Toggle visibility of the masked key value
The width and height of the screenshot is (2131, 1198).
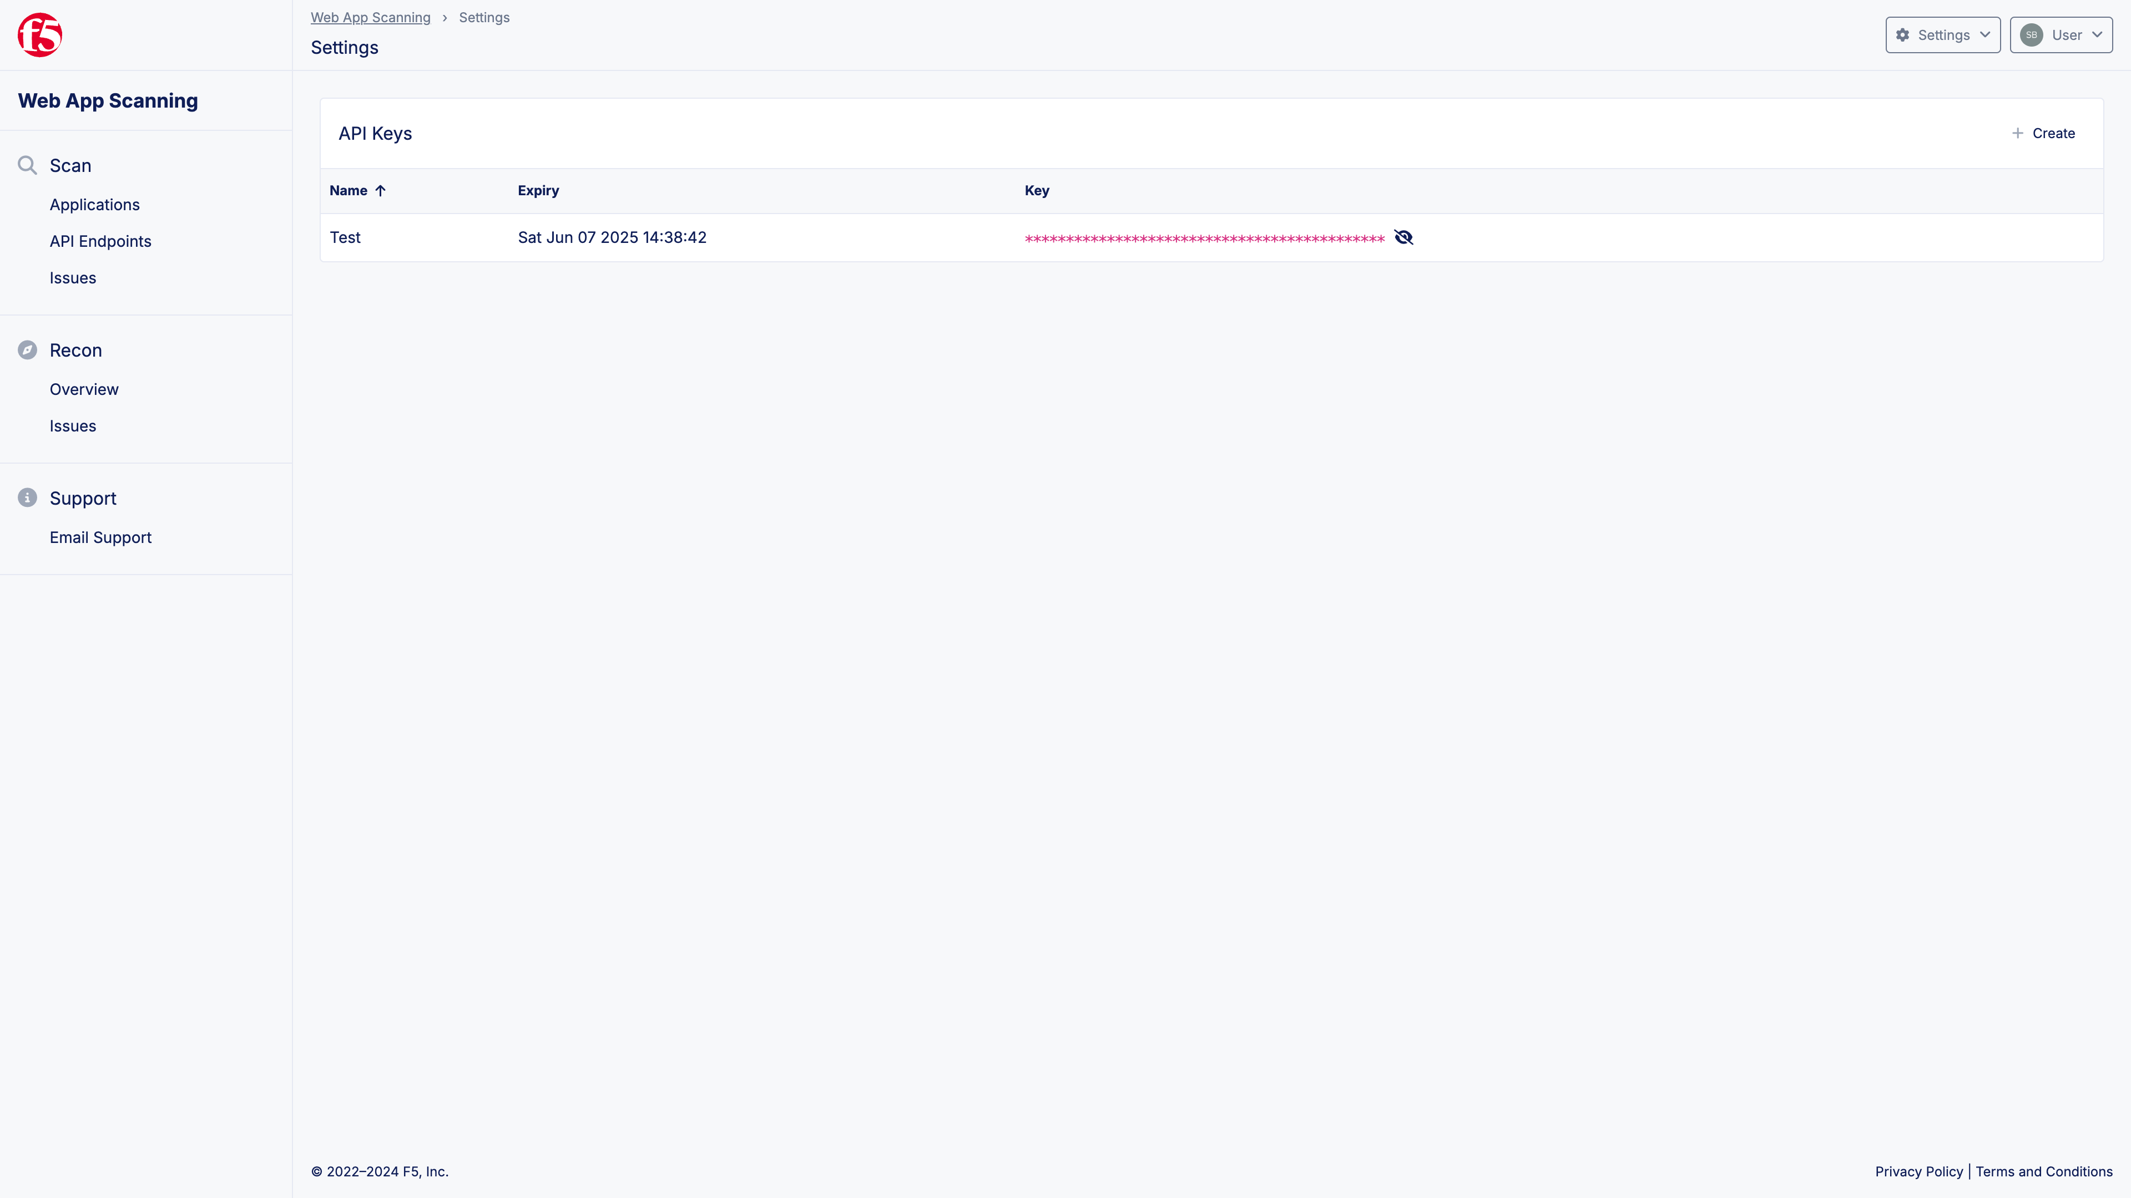point(1403,237)
